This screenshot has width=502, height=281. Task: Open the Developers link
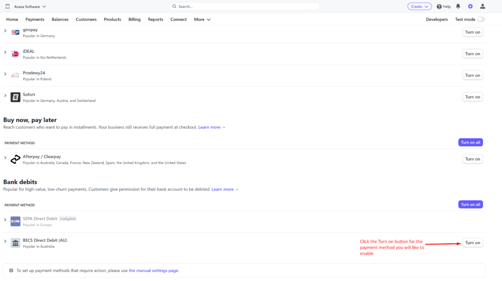click(437, 20)
